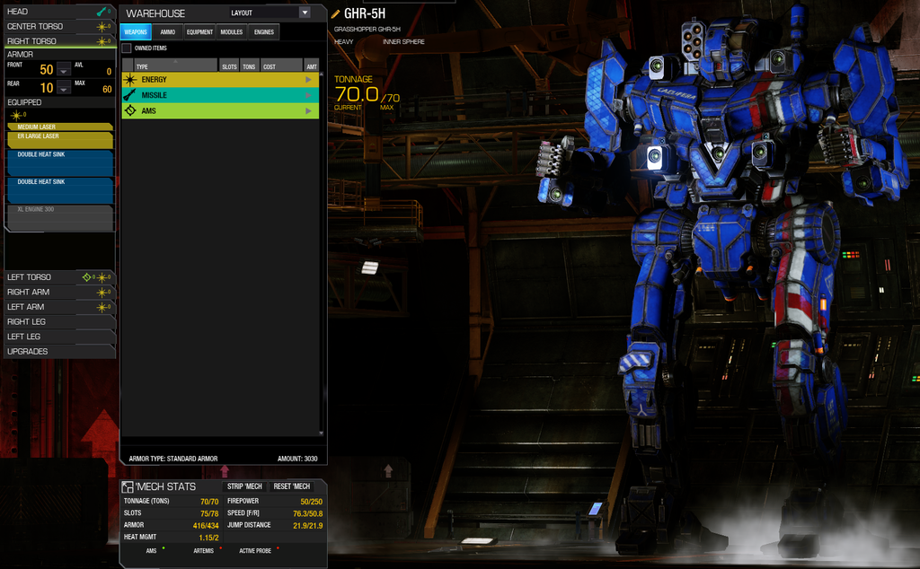The width and height of the screenshot is (920, 569).
Task: Select the first Double Heat Sink item
Action: 60,163
